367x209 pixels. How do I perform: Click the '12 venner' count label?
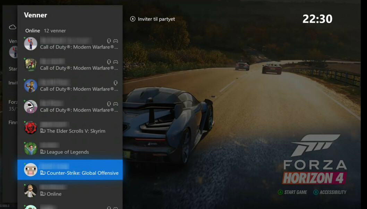click(x=55, y=30)
